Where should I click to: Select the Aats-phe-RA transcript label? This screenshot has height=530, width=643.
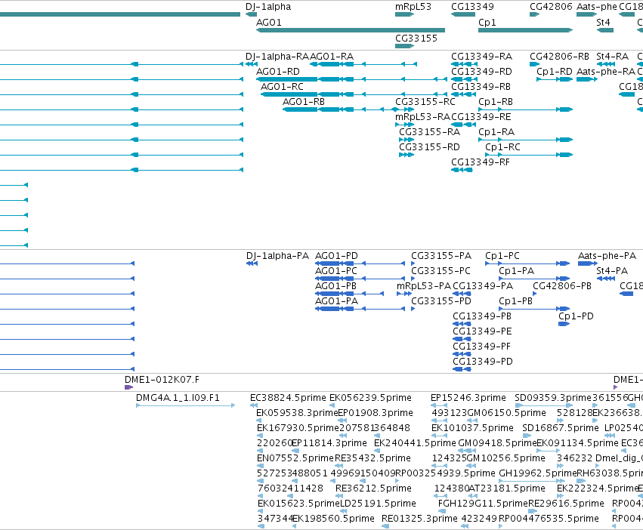coord(606,71)
